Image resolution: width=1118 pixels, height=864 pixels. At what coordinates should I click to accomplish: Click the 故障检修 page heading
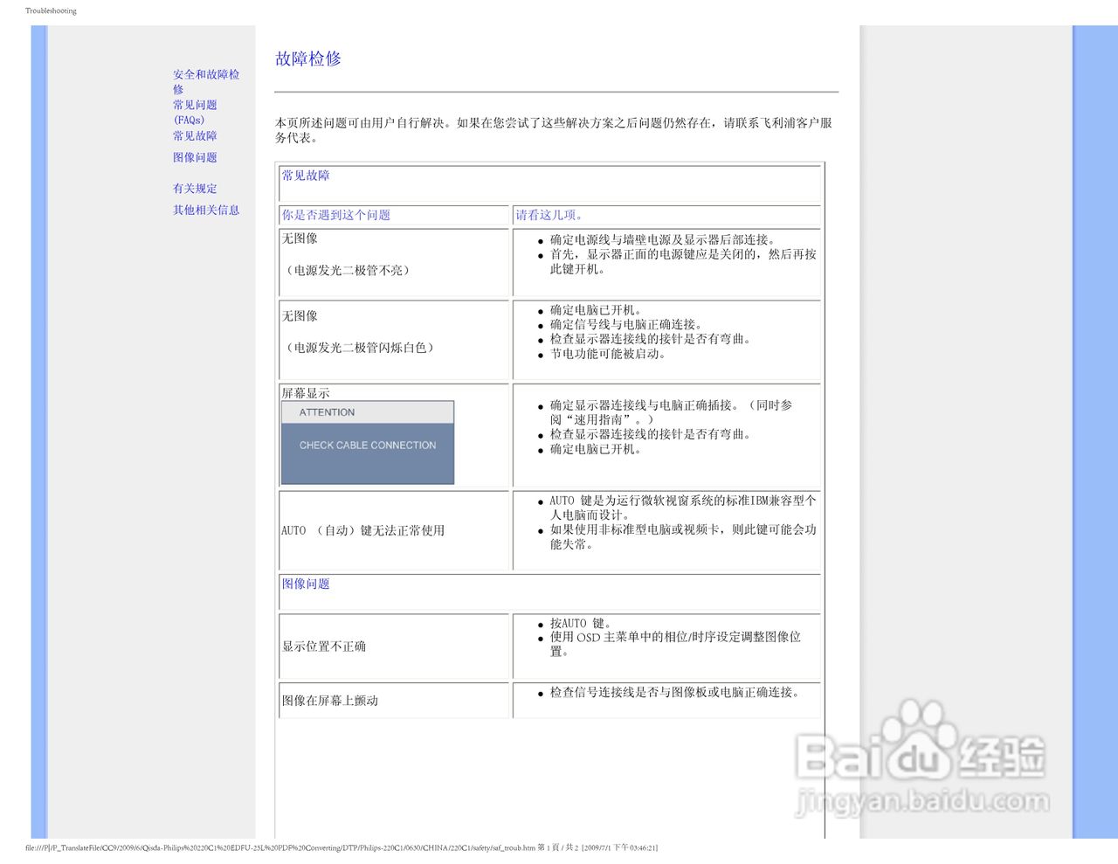[x=308, y=59]
